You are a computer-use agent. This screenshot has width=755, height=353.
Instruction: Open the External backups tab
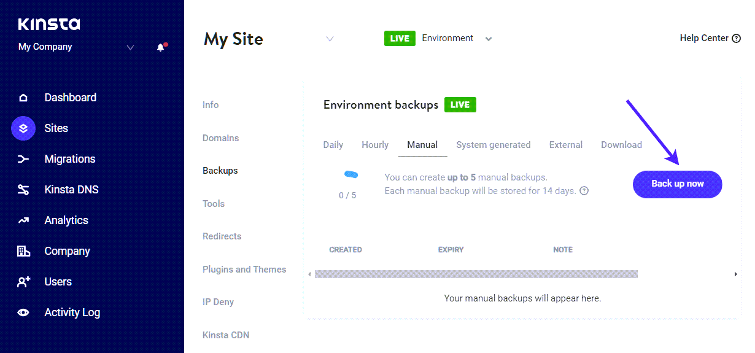point(566,145)
